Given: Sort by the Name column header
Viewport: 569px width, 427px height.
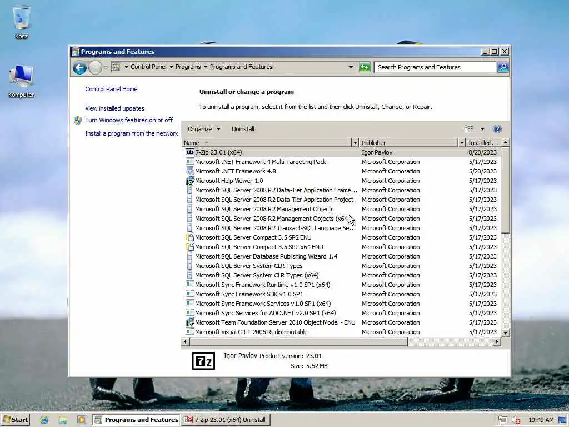Looking at the screenshot, I should click(x=267, y=143).
